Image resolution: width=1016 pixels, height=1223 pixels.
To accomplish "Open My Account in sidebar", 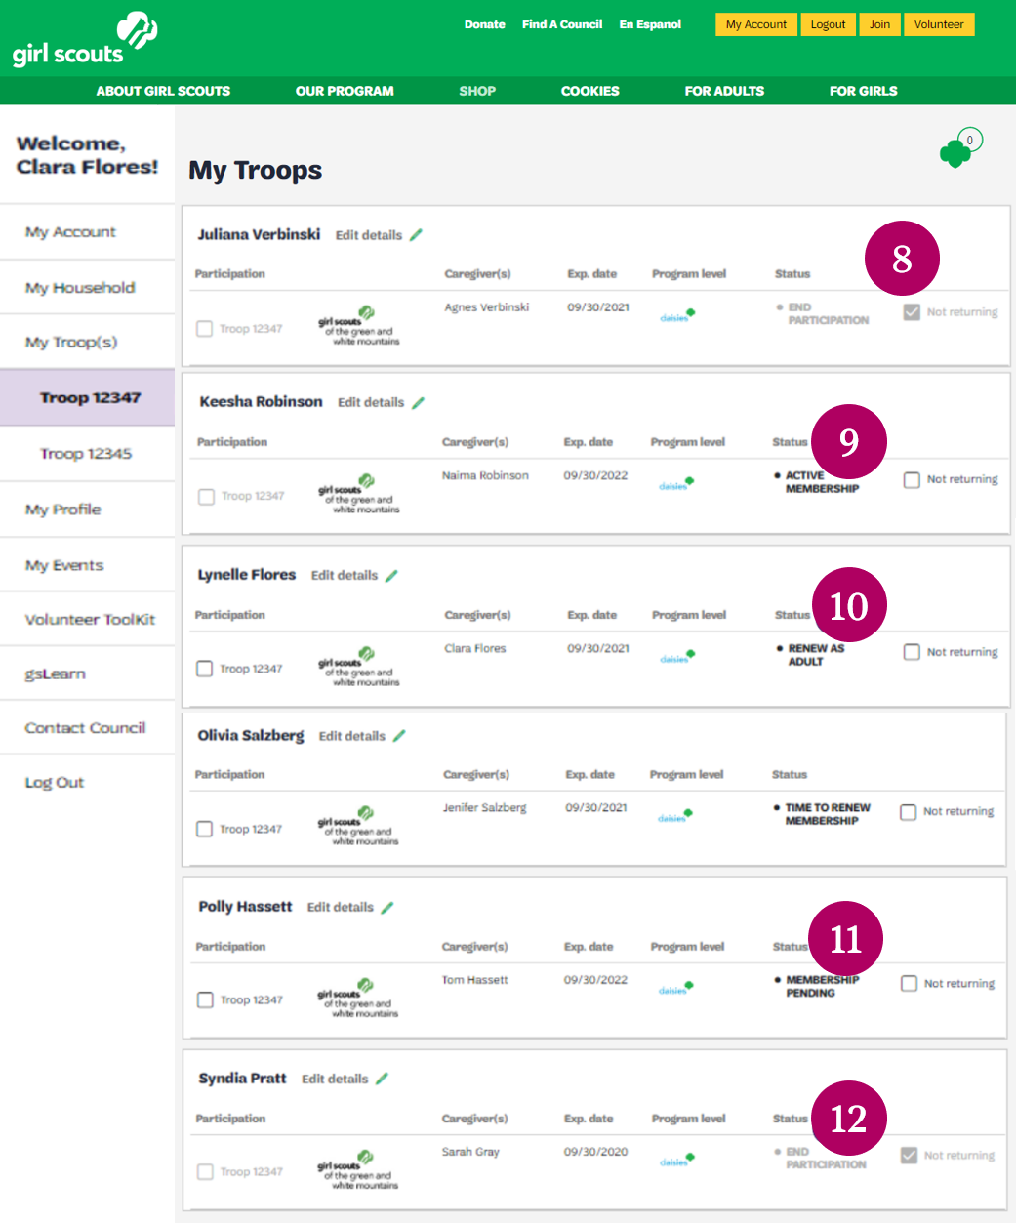I will point(88,232).
